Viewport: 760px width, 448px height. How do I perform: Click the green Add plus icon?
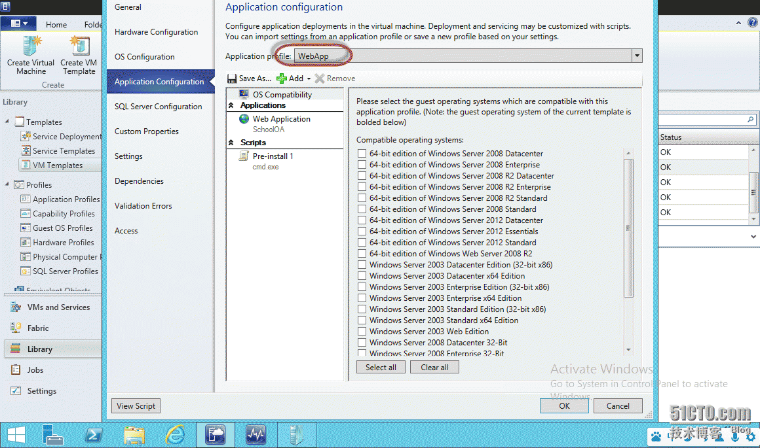coord(282,78)
